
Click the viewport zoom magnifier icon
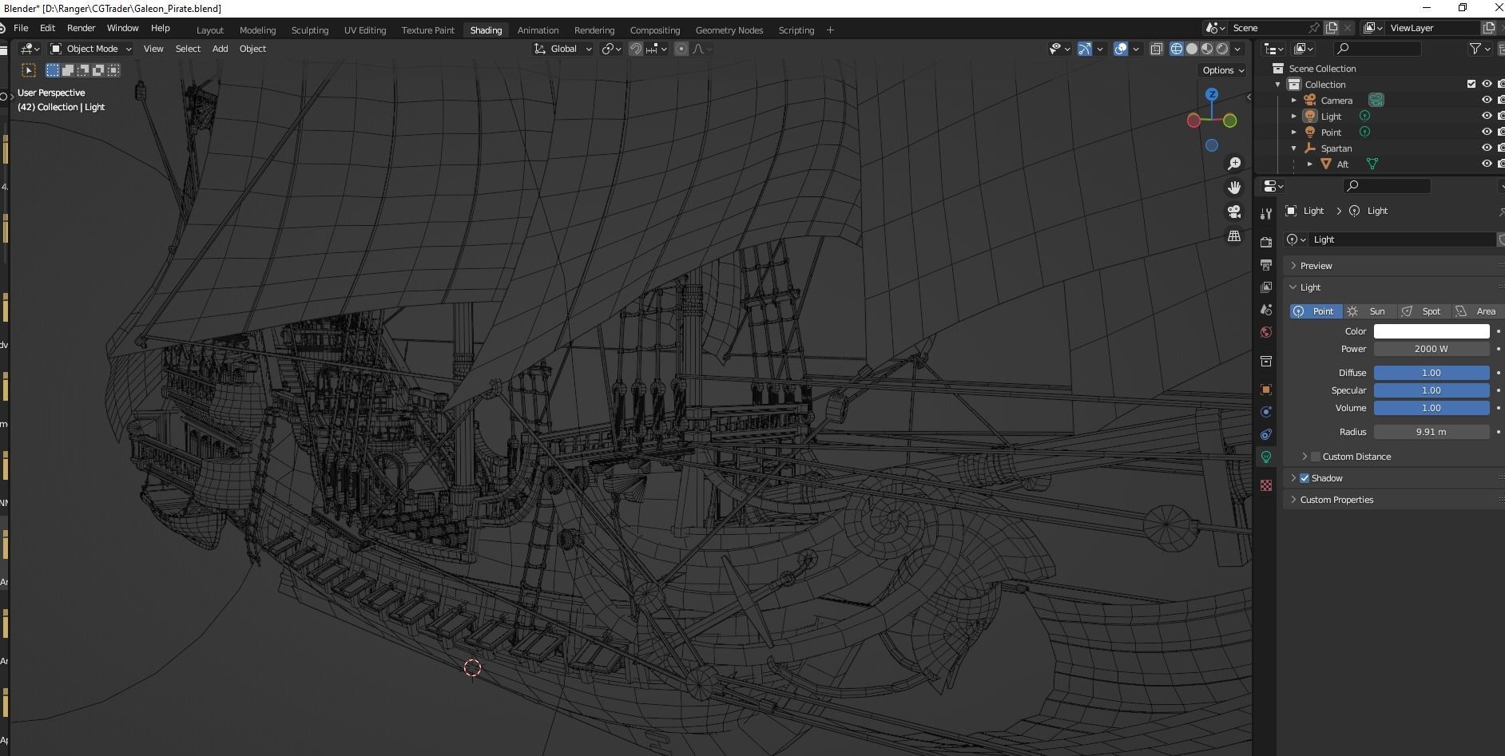[x=1234, y=164]
